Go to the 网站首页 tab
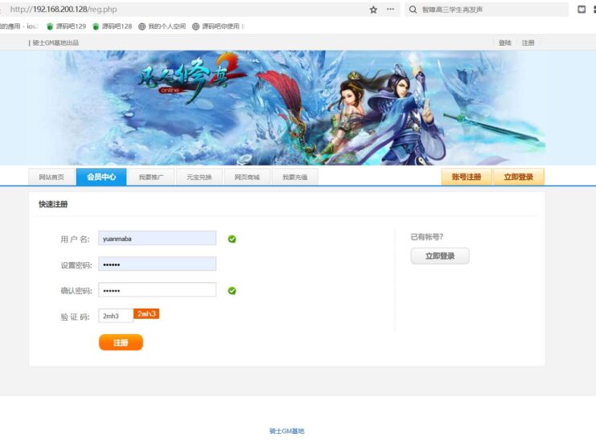The image size is (596, 442). point(51,177)
